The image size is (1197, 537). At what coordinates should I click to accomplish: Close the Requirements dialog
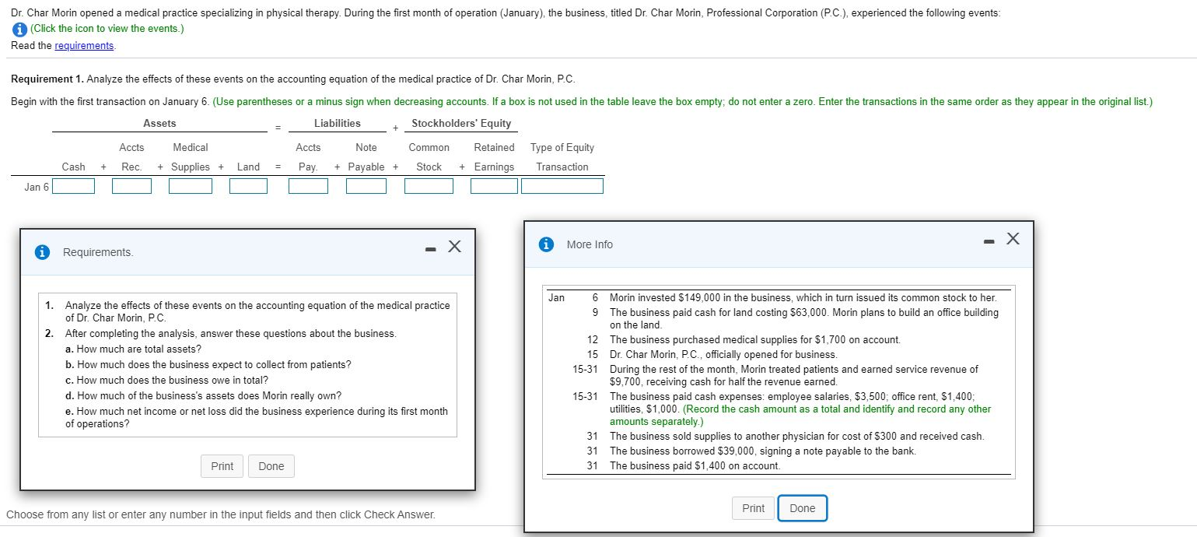tap(455, 247)
